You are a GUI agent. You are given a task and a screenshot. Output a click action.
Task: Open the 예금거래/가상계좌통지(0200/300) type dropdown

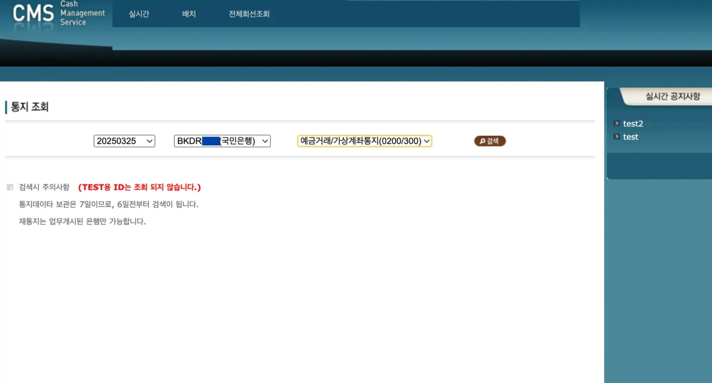(360, 141)
